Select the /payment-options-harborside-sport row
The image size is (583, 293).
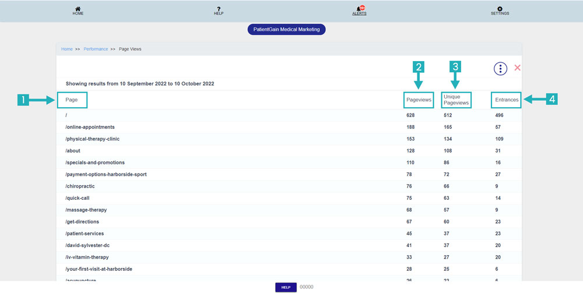pos(289,175)
